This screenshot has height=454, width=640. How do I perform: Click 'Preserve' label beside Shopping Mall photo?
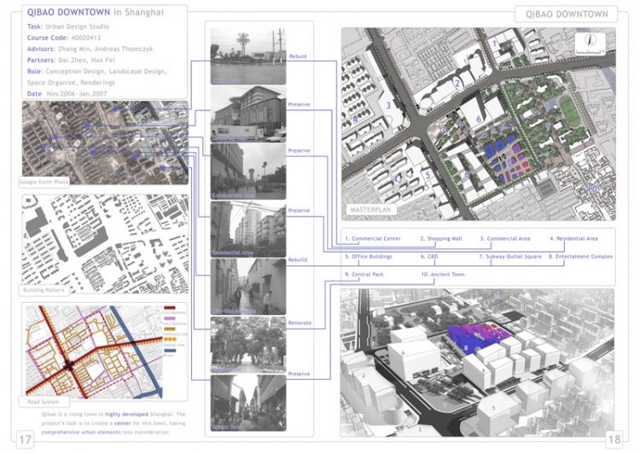(299, 104)
